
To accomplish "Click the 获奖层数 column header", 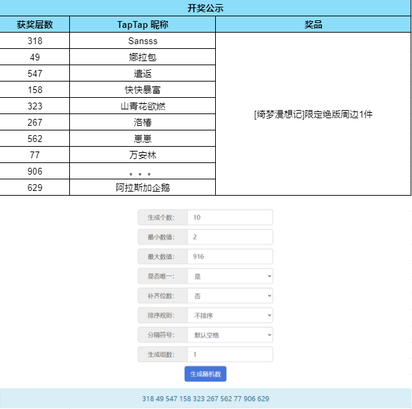I will [35, 24].
